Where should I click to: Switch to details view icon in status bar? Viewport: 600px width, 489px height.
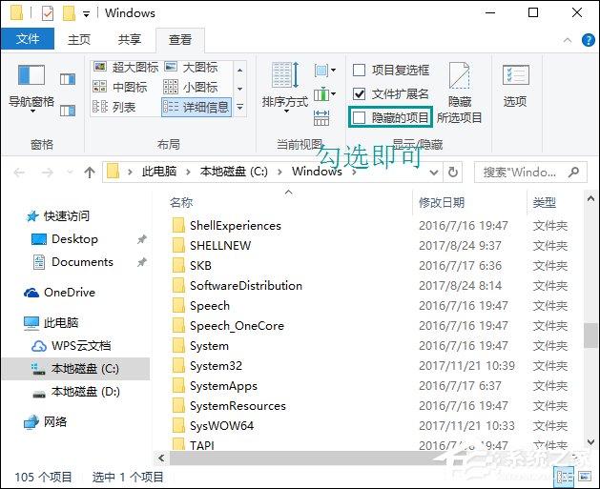(565, 476)
